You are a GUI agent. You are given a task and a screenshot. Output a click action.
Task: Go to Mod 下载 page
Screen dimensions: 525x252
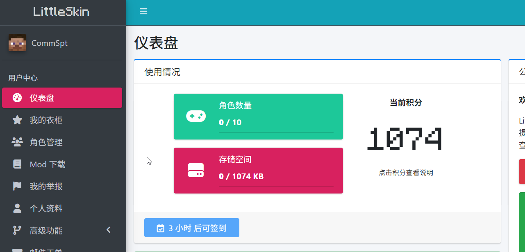(x=48, y=164)
